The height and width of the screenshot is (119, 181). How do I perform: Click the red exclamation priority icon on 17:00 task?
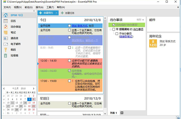pyautogui.click(x=73, y=81)
